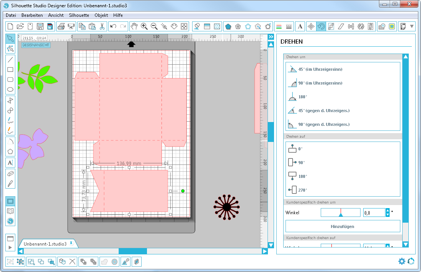The image size is (421, 272).
Task: Choose rotate by 180° option
Action: pyautogui.click(x=302, y=97)
